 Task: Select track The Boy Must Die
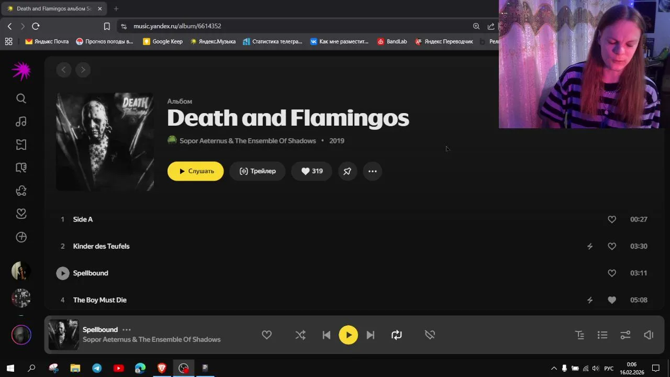pos(100,300)
